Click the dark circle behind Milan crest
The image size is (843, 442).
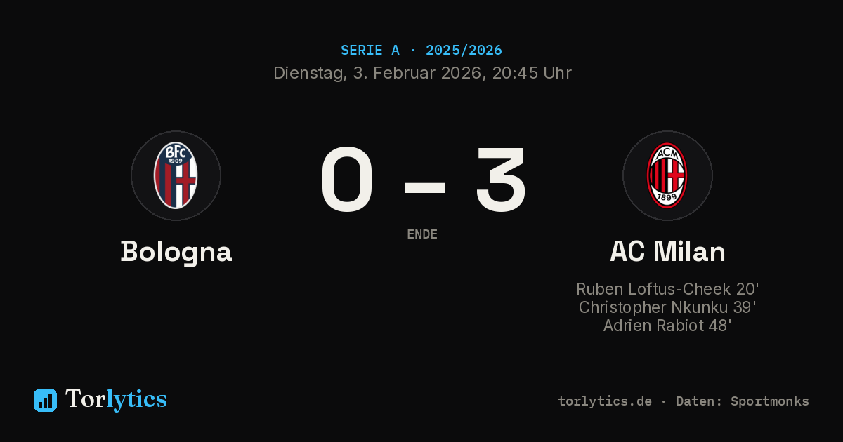(667, 175)
